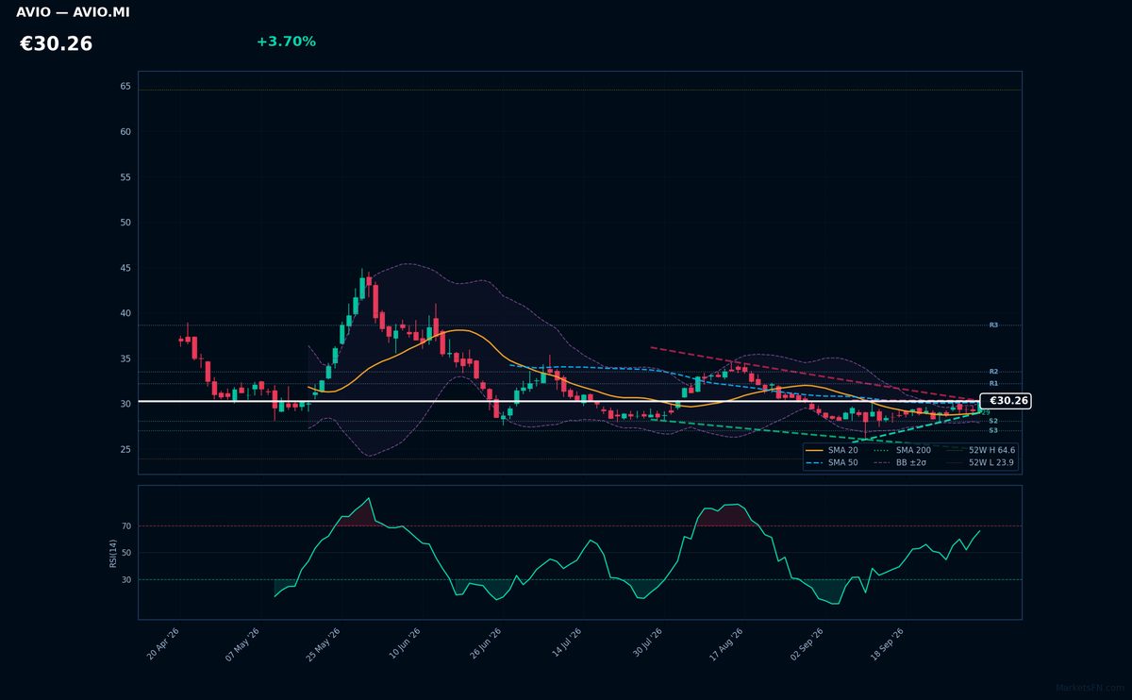
Task: Click the 35 price axis label
Action: point(125,358)
